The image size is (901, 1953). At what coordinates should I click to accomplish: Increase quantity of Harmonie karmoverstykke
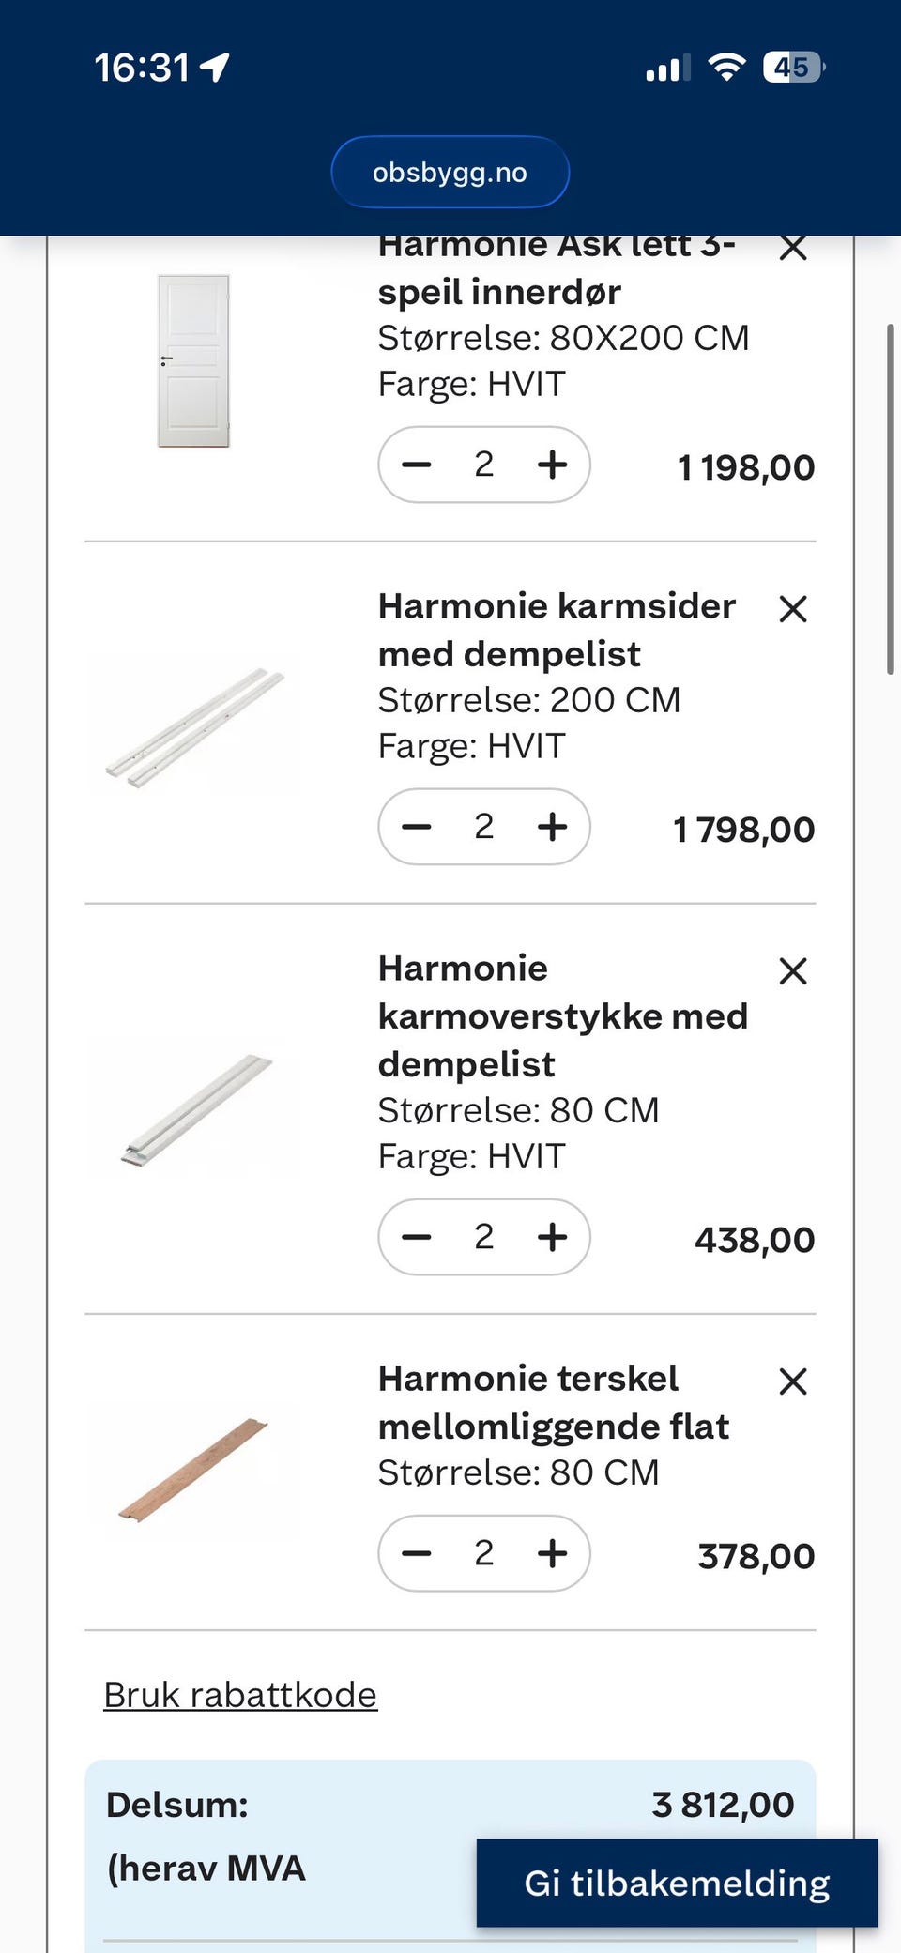point(552,1237)
